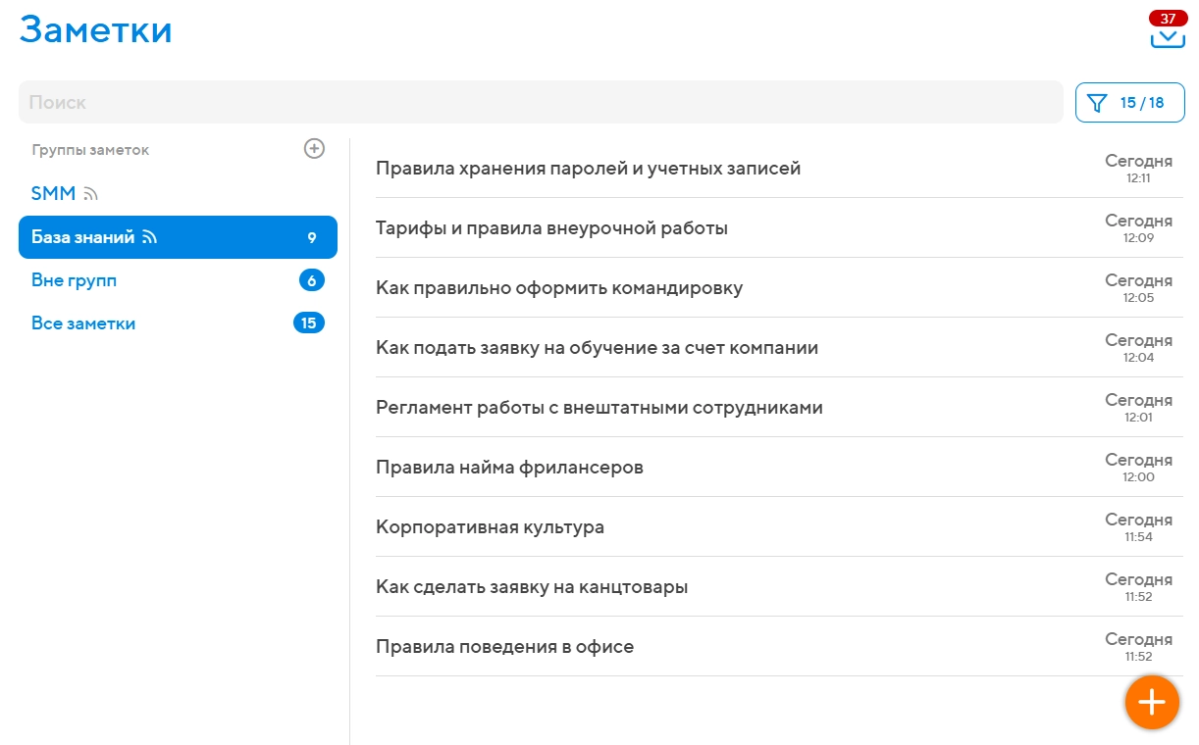Screen dimensions: 1199x745
Task: Click the 12:05 timestamp of the командировку note
Action: [1138, 298]
